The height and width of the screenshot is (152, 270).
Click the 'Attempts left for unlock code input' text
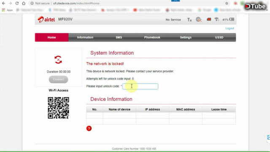tap(110, 79)
